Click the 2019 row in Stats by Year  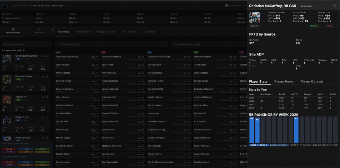pos(293,105)
